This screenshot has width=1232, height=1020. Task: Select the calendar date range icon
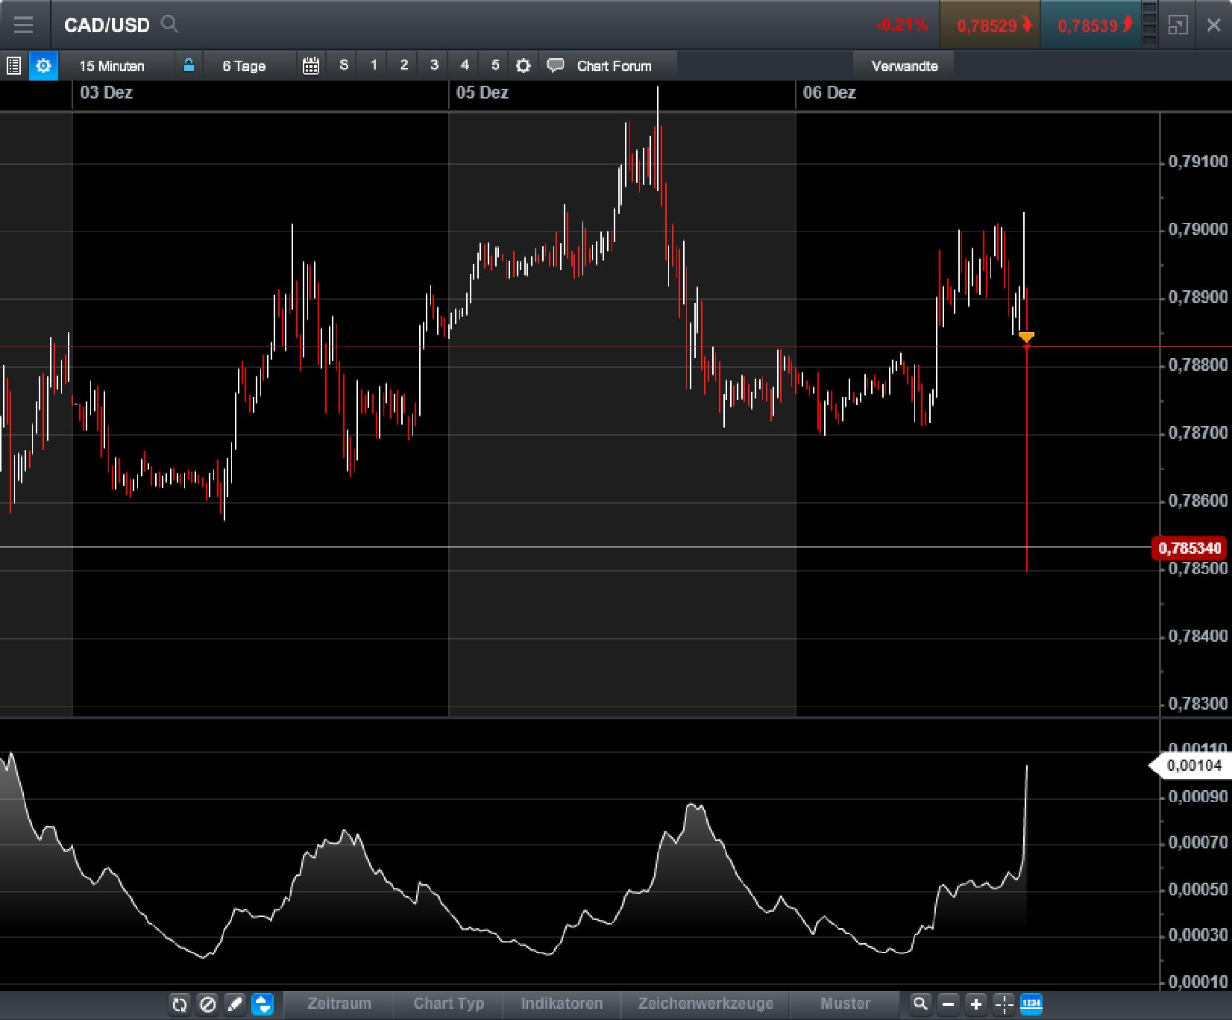[311, 66]
